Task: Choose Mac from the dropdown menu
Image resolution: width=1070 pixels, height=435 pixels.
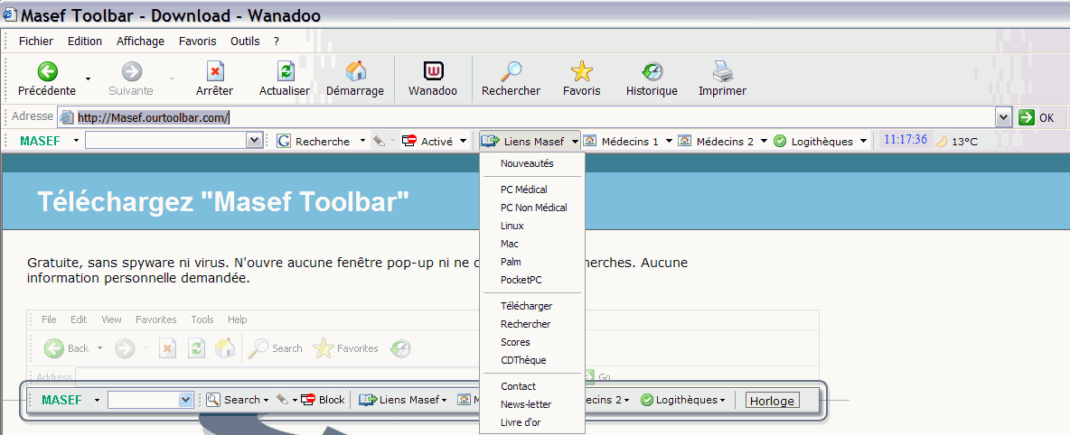Action: point(532,244)
